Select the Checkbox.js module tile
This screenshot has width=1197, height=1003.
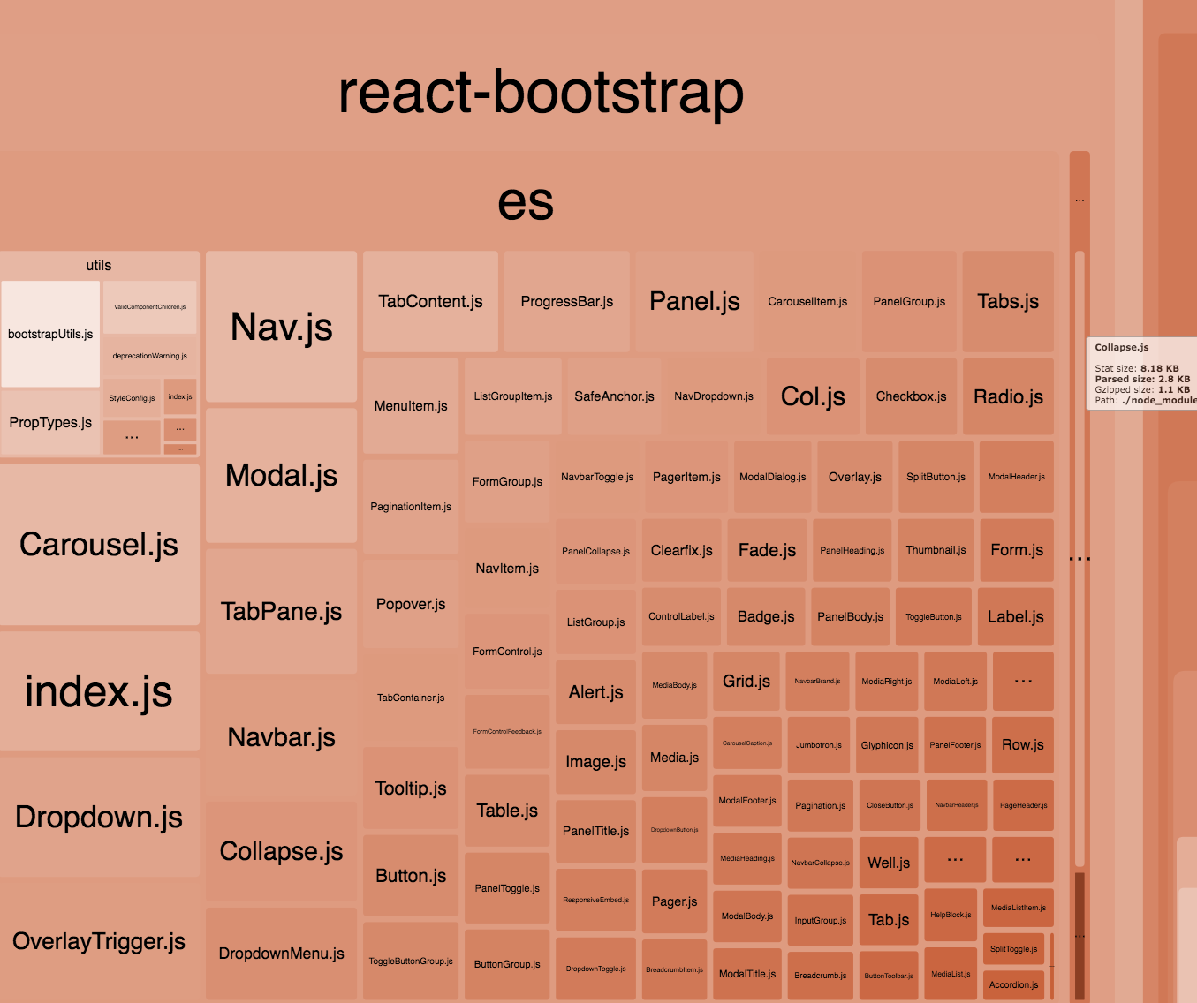911,396
